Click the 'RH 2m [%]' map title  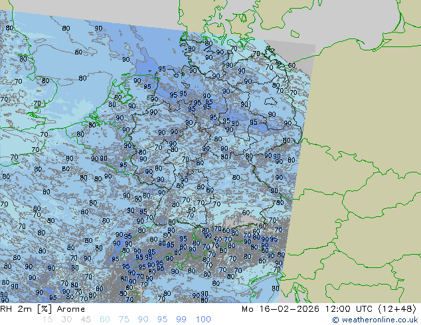pos(26,309)
